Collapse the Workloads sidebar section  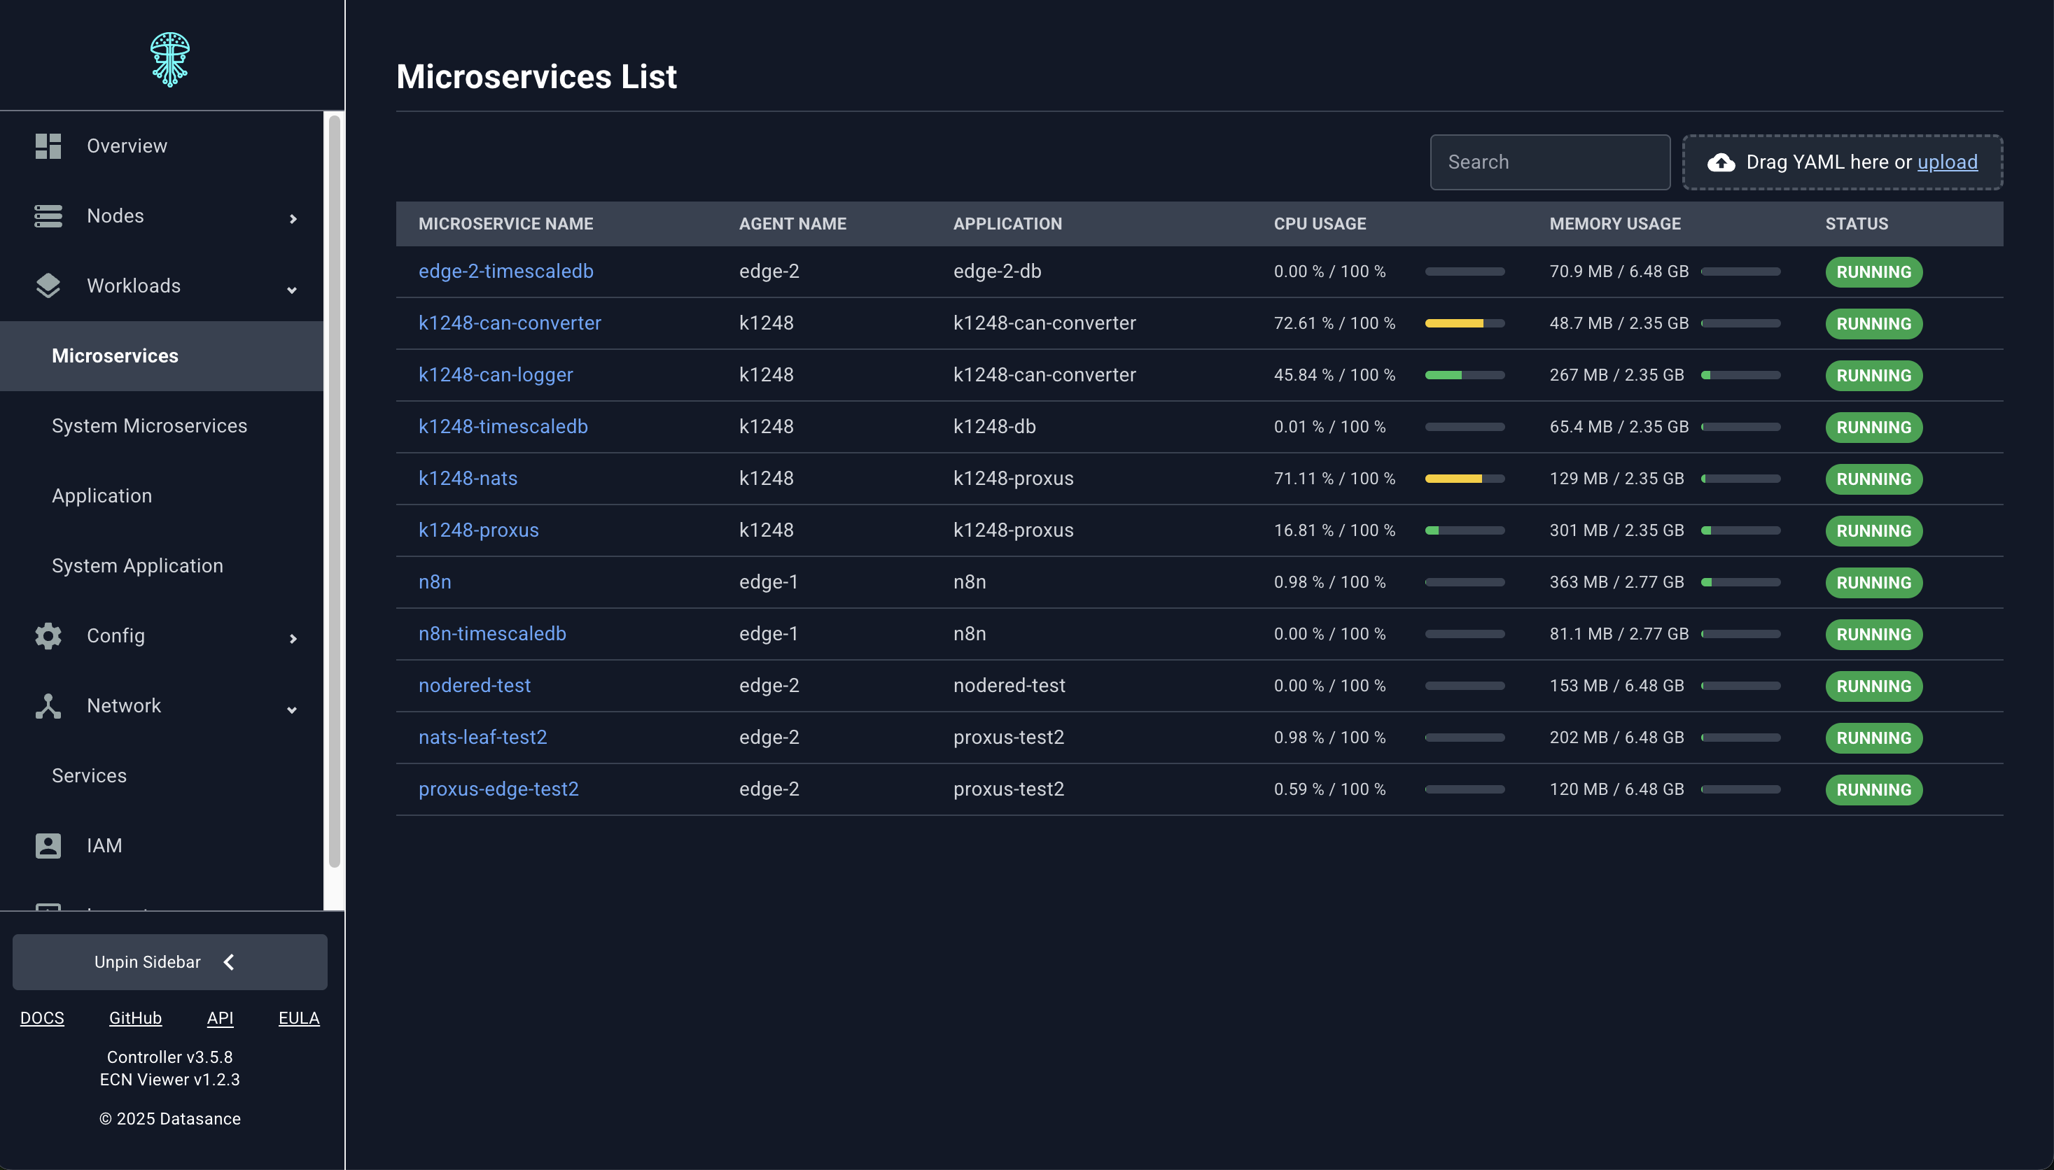coord(292,289)
